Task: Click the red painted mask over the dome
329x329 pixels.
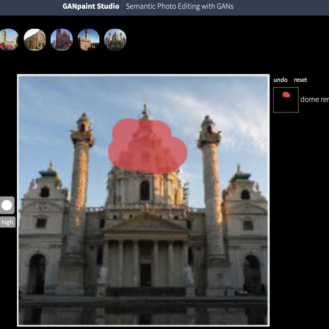Action: pyautogui.click(x=148, y=146)
